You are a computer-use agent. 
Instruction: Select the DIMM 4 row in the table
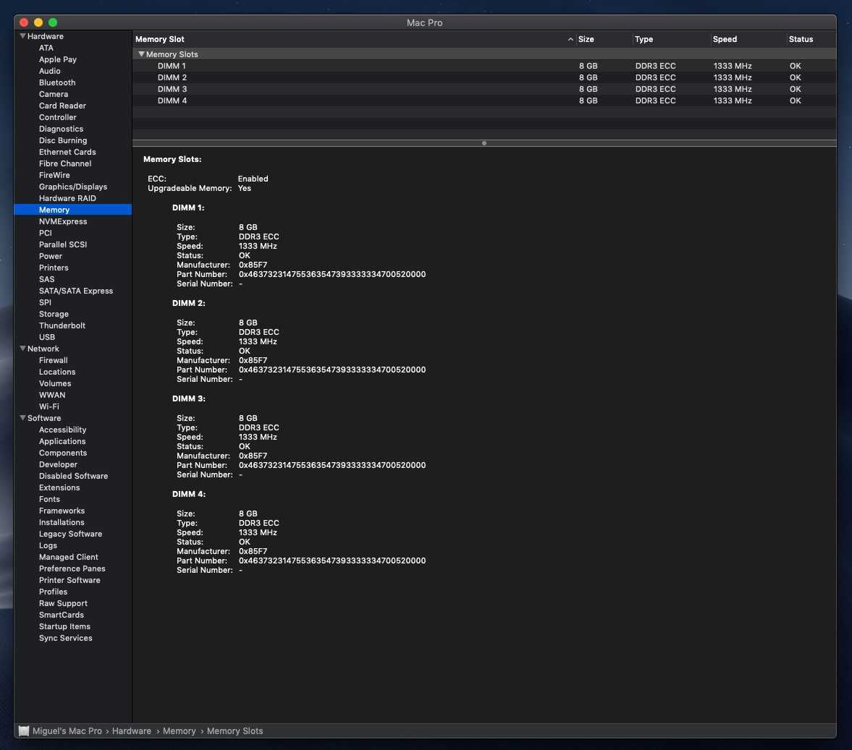tap(484, 101)
